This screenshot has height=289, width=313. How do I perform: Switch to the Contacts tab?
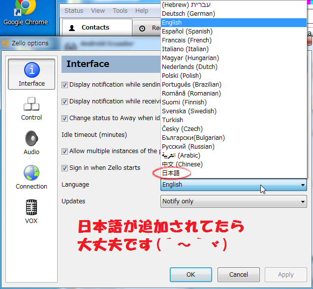tap(97, 28)
